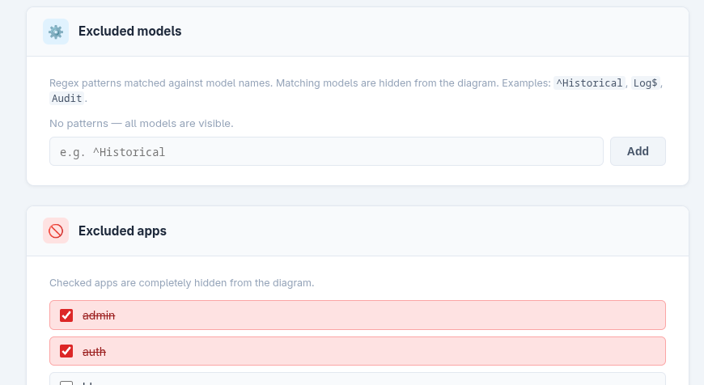
Task: Click the struck-through auth label
Action: [x=94, y=352]
